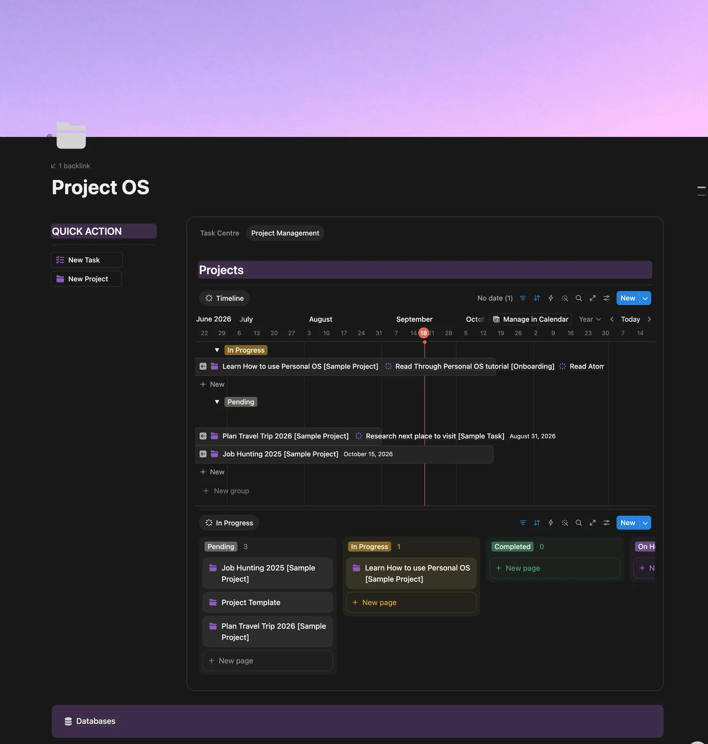Image resolution: width=708 pixels, height=744 pixels.
Task: Expand Timeline view to full page
Action: tap(593, 298)
